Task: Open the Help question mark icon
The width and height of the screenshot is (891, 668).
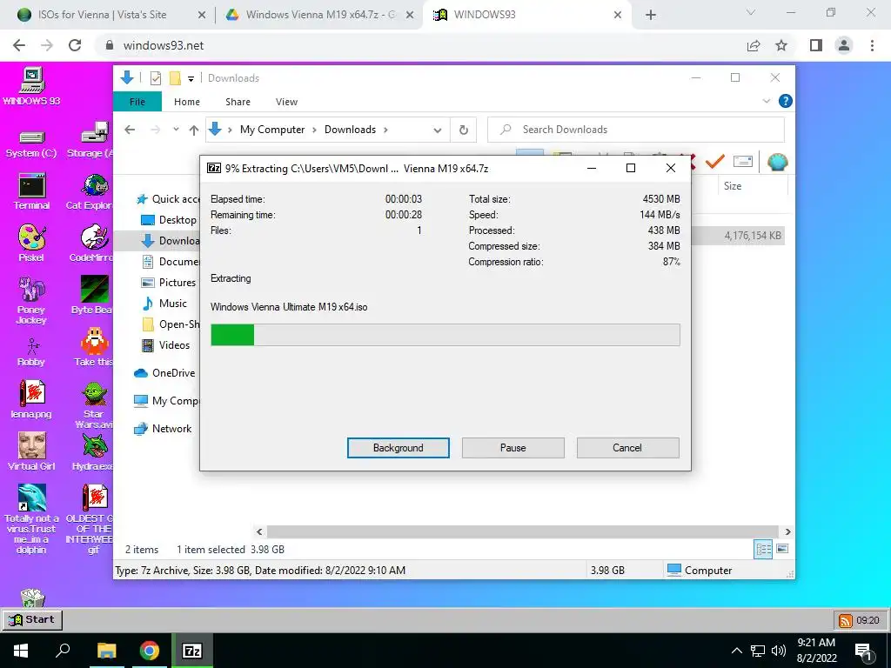Action: pyautogui.click(x=786, y=101)
